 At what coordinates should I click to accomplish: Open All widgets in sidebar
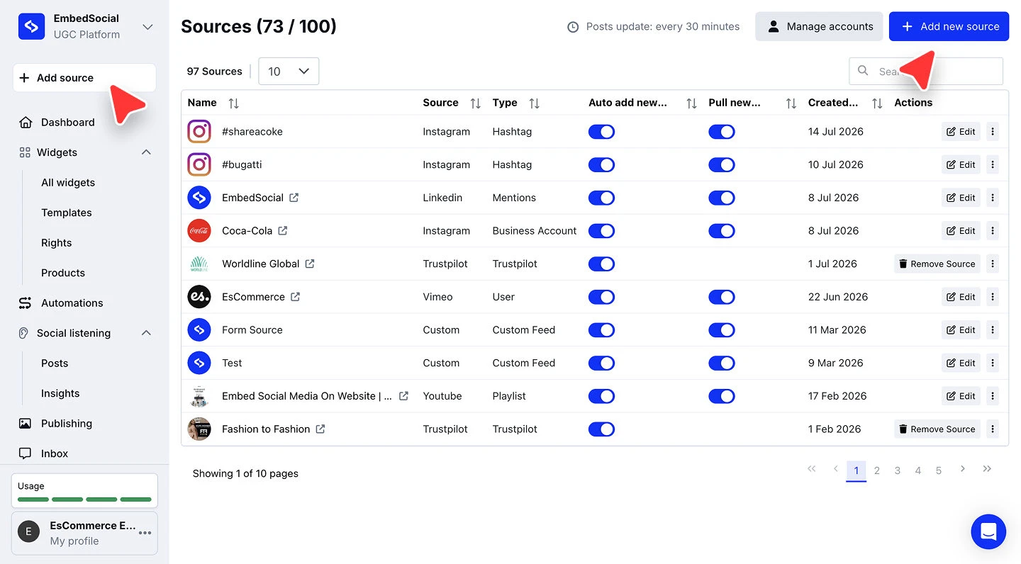pos(68,182)
